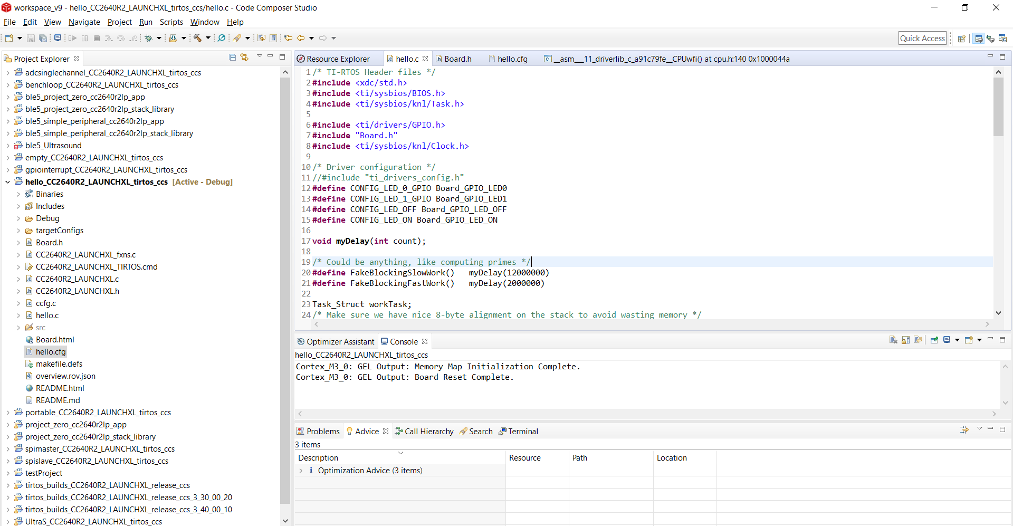1013x526 pixels.
Task: Click the Open Perspective icon
Action: tap(961, 39)
